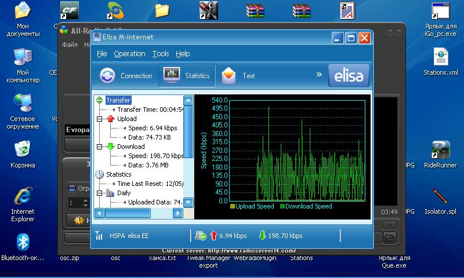The height and width of the screenshot is (278, 464).
Task: Click the Elisa logo button
Action: 348,75
